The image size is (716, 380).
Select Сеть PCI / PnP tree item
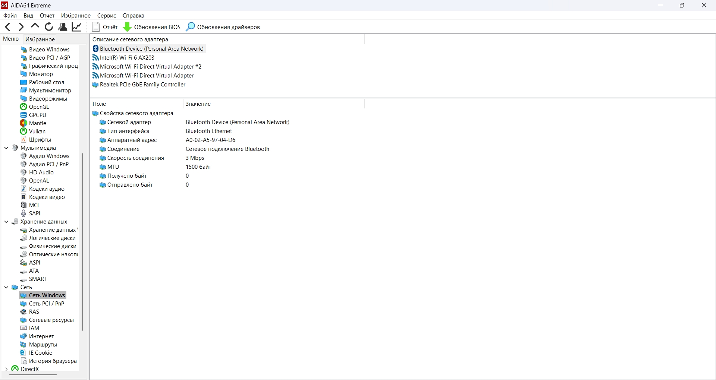point(43,304)
